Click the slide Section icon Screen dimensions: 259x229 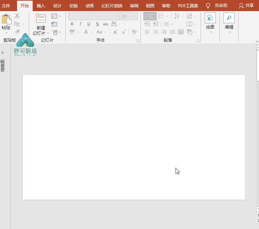pyautogui.click(x=54, y=32)
